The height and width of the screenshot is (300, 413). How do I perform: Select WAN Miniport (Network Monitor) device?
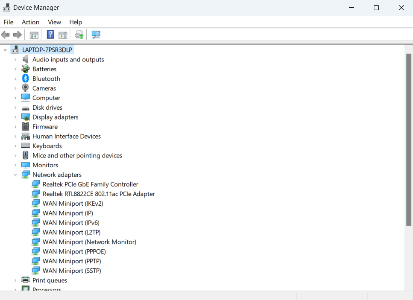(89, 242)
